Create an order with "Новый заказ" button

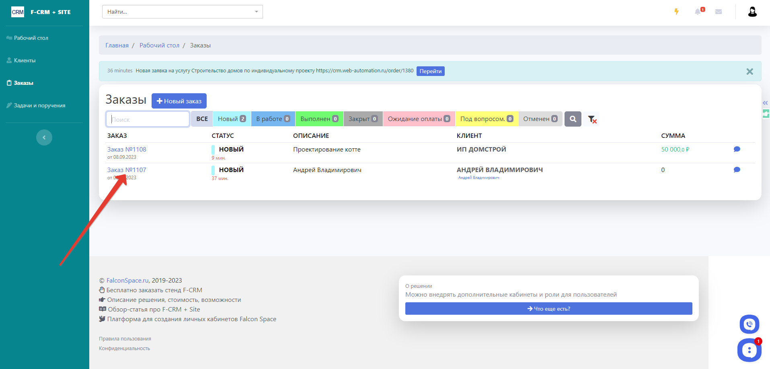click(x=179, y=101)
